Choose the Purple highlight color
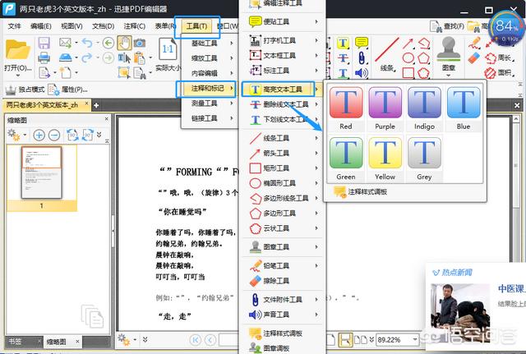This screenshot has width=526, height=354. tap(385, 108)
